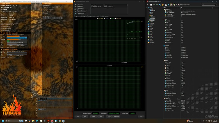
Task: Enable Stress system memory checkbox
Action: (x=77, y=10)
